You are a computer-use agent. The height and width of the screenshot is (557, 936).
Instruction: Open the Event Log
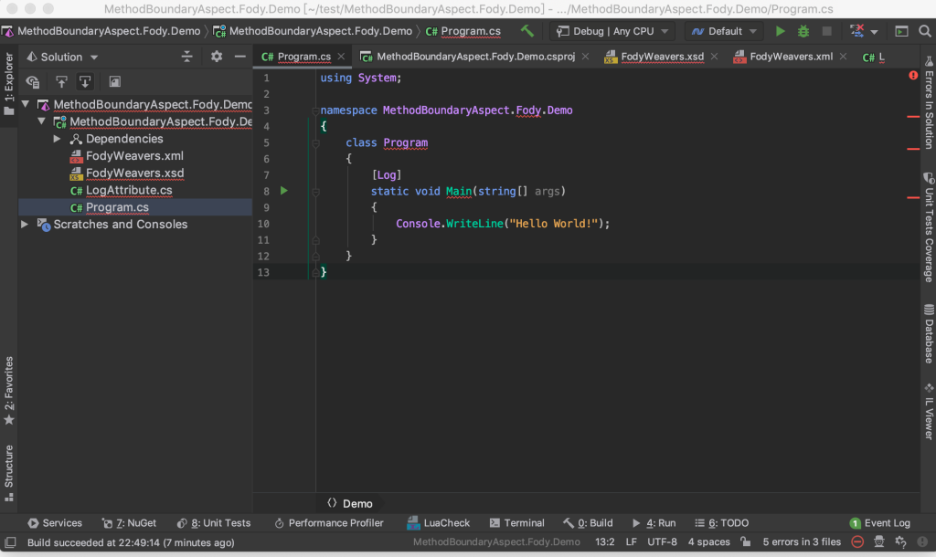point(880,523)
